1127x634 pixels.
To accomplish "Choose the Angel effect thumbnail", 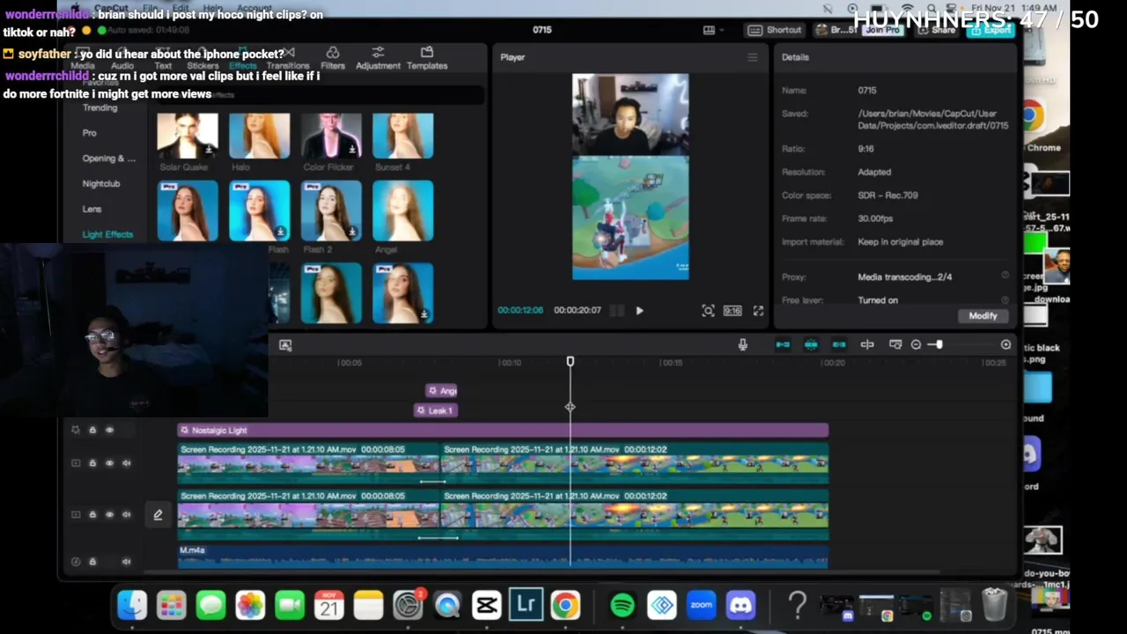I will (403, 210).
